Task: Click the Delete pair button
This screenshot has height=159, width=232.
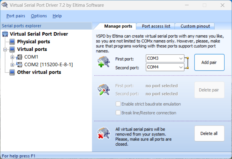Action: [x=209, y=90]
